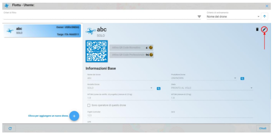Viewport: 274px width, 135px height.
Task: Click the Chiudi button
Action: pos(263,128)
